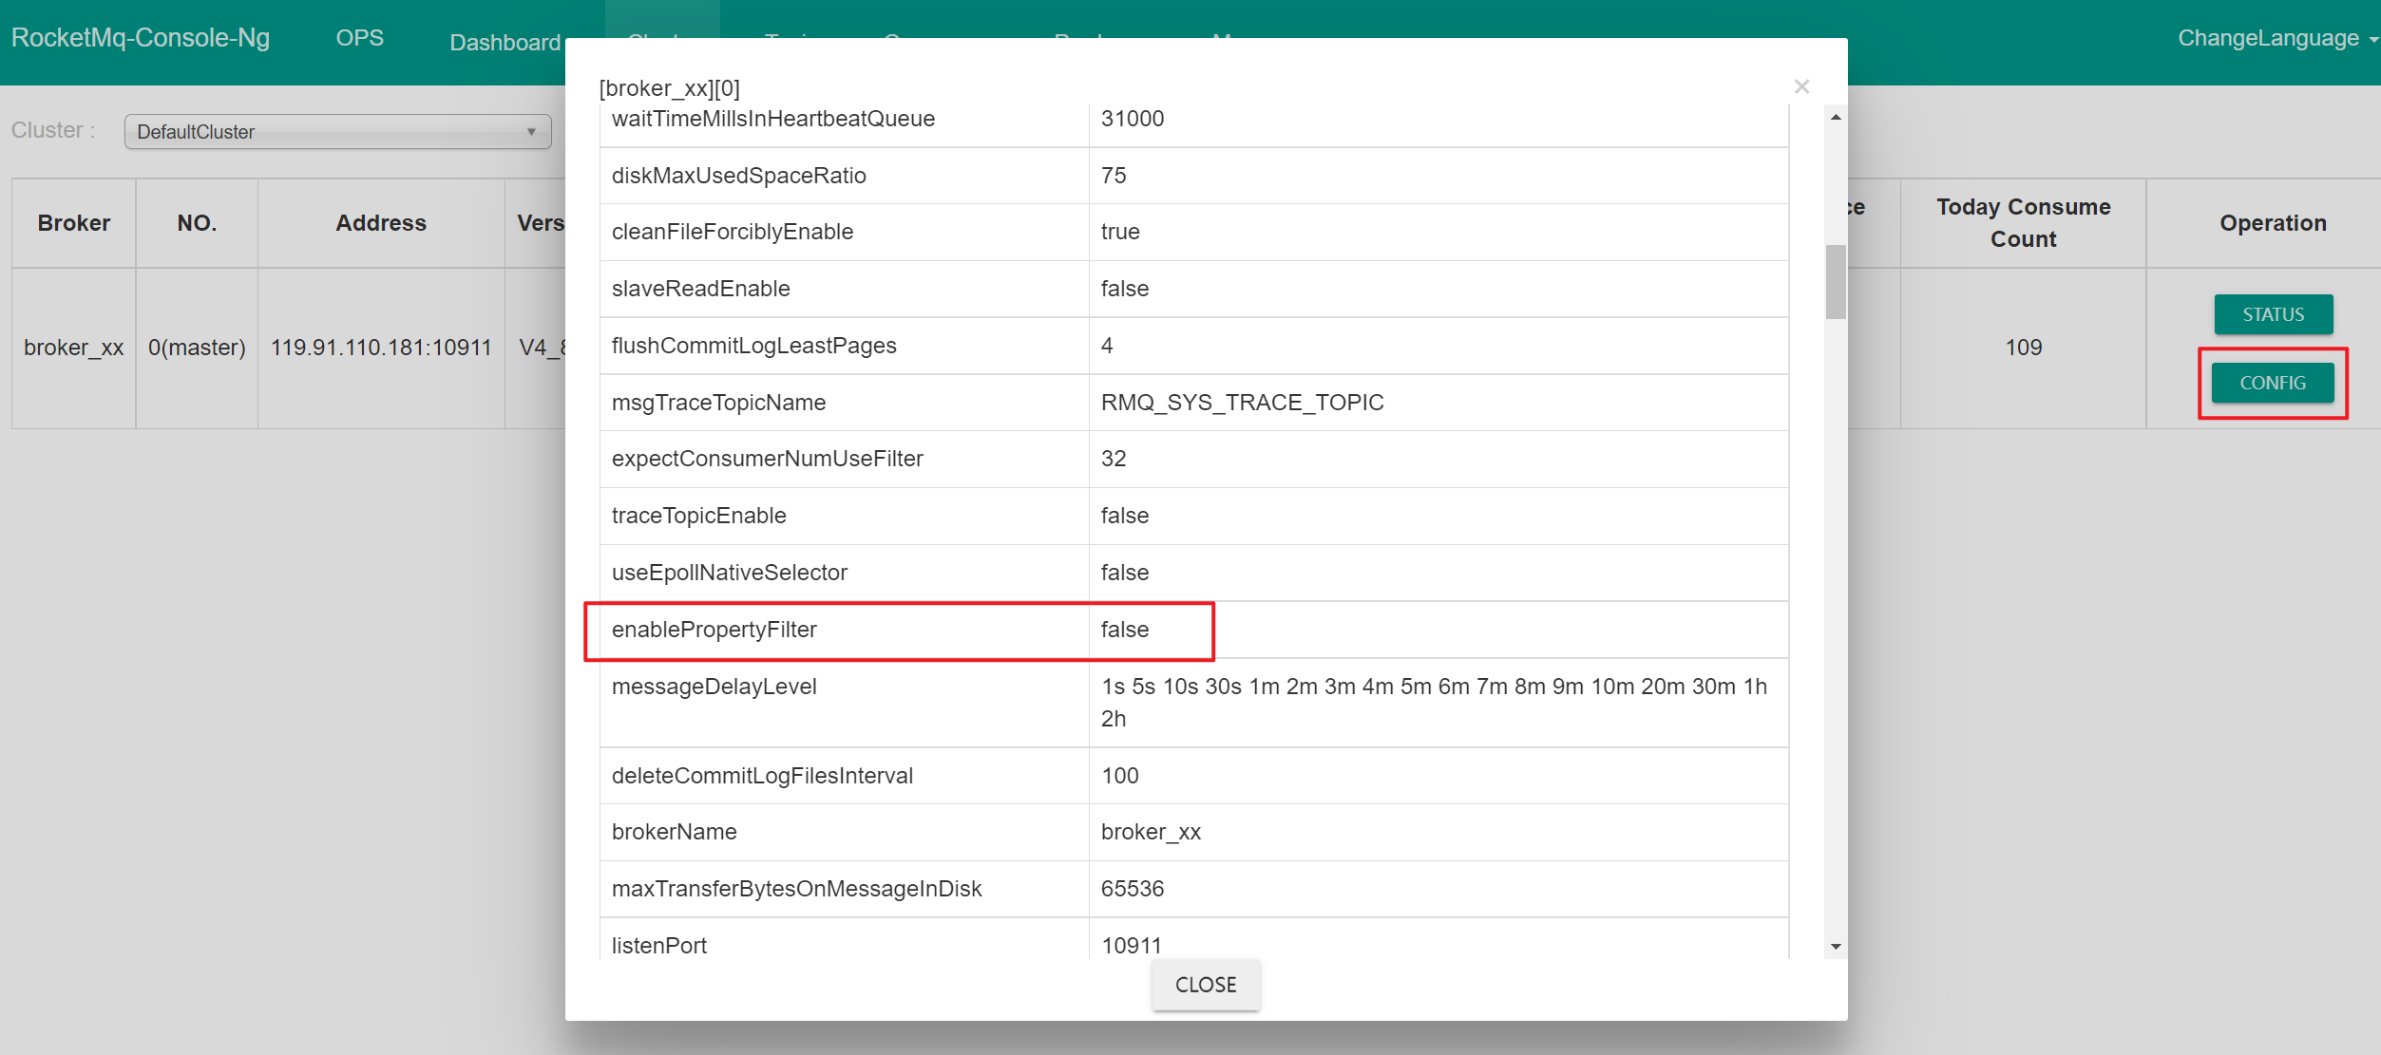The image size is (2381, 1055).
Task: Click the CLOSE button in dialog
Action: (x=1205, y=985)
